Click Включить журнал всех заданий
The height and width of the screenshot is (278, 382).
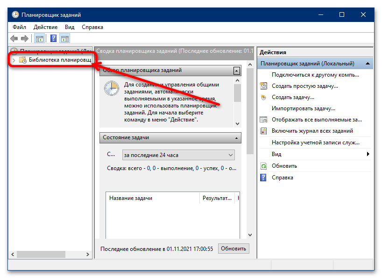point(312,131)
